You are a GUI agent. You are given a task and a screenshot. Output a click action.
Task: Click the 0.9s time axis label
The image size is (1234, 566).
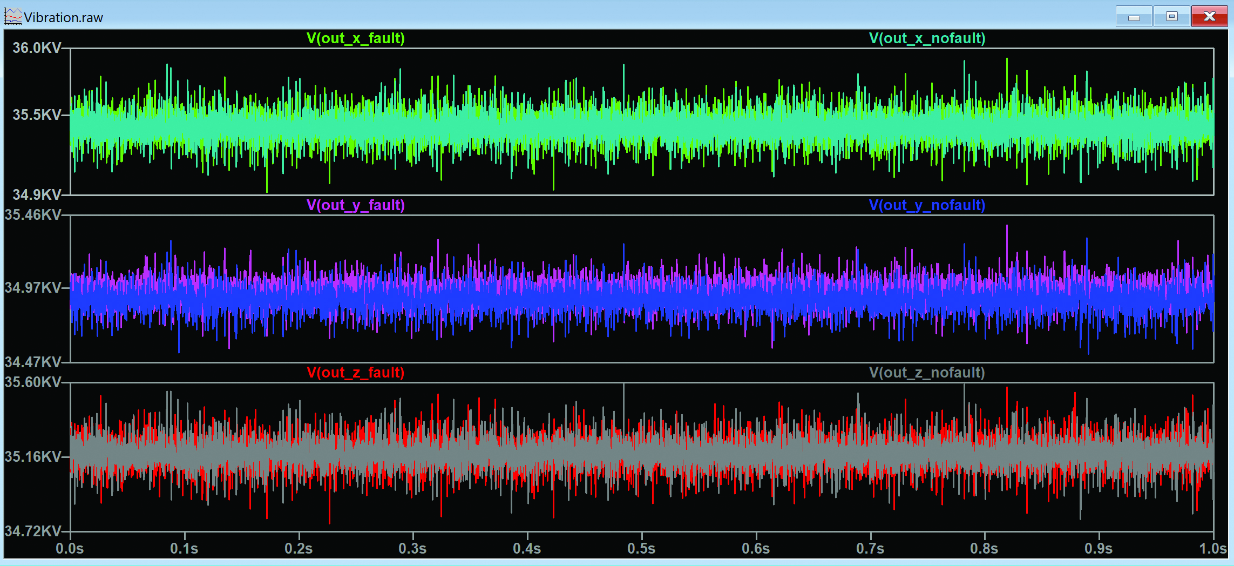click(x=1099, y=549)
